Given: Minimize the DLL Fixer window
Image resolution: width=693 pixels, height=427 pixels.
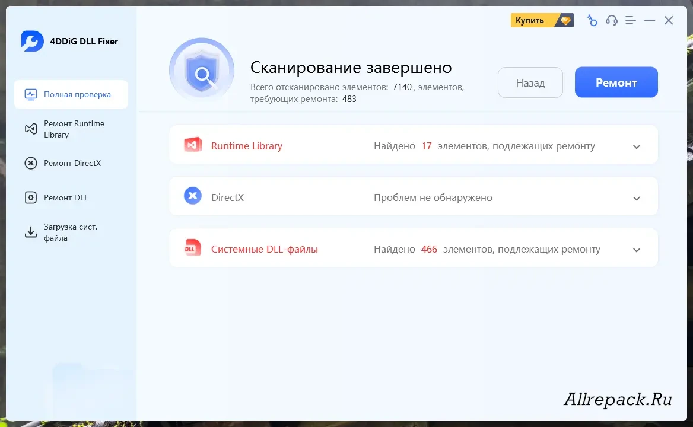Looking at the screenshot, I should click(650, 20).
